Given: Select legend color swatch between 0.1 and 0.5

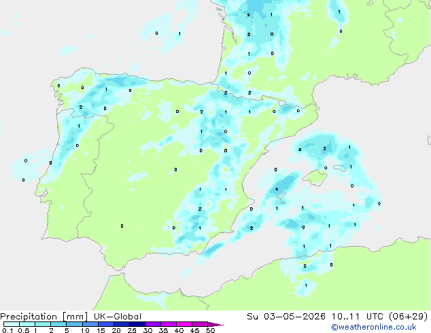Looking at the screenshot, I should point(12,324).
